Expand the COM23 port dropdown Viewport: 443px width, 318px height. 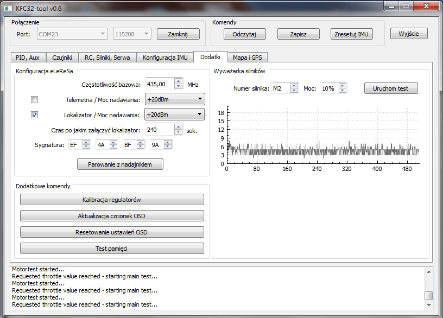73,34
